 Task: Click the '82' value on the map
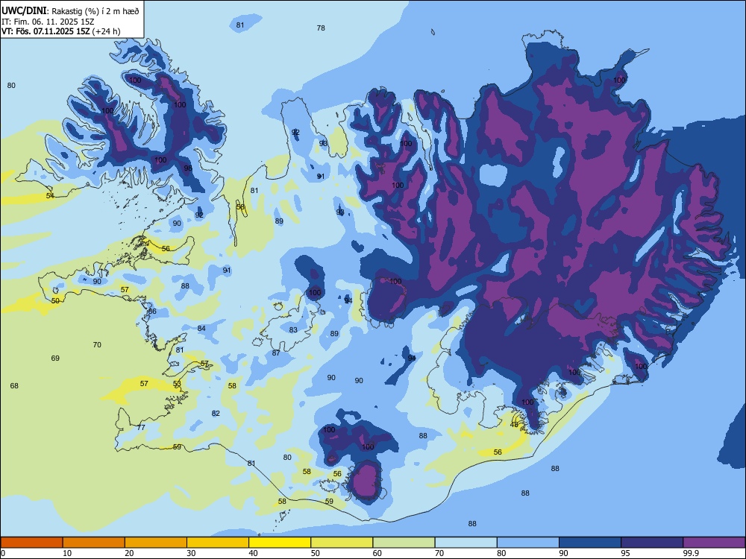tap(216, 414)
